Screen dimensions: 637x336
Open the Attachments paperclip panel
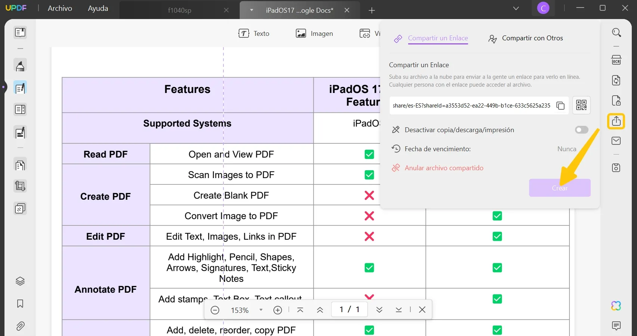(20, 326)
